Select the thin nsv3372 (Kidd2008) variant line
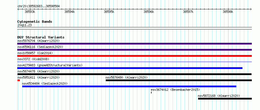260x110 pixels. (x=134, y=62)
